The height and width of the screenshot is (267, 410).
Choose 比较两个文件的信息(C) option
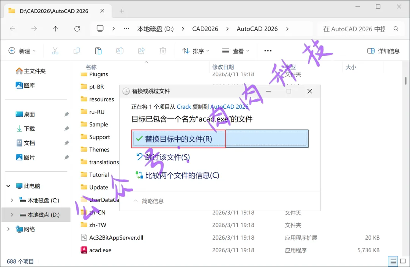click(x=177, y=175)
